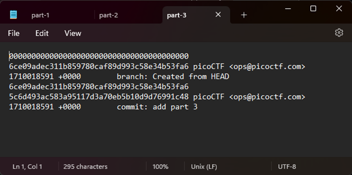
Task: Add a new tab with plus button
Action: coord(244,15)
